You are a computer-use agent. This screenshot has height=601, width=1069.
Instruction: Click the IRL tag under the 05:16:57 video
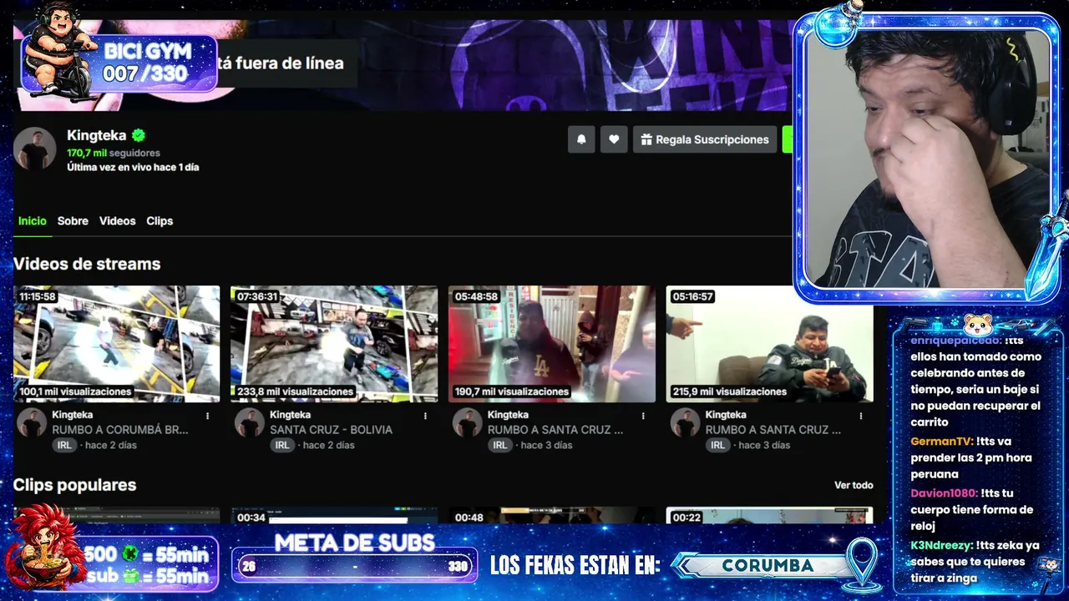pyautogui.click(x=717, y=446)
